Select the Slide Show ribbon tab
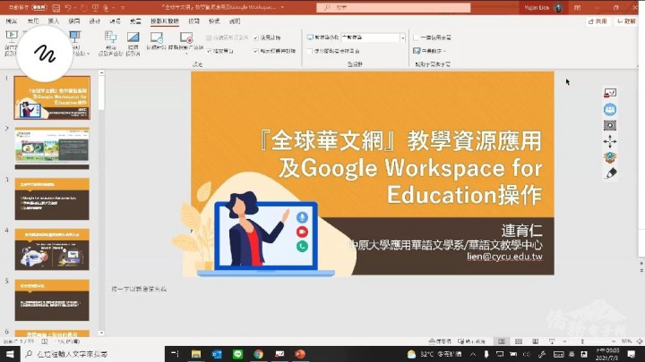Viewport: 645px width, 362px height. 165,21
